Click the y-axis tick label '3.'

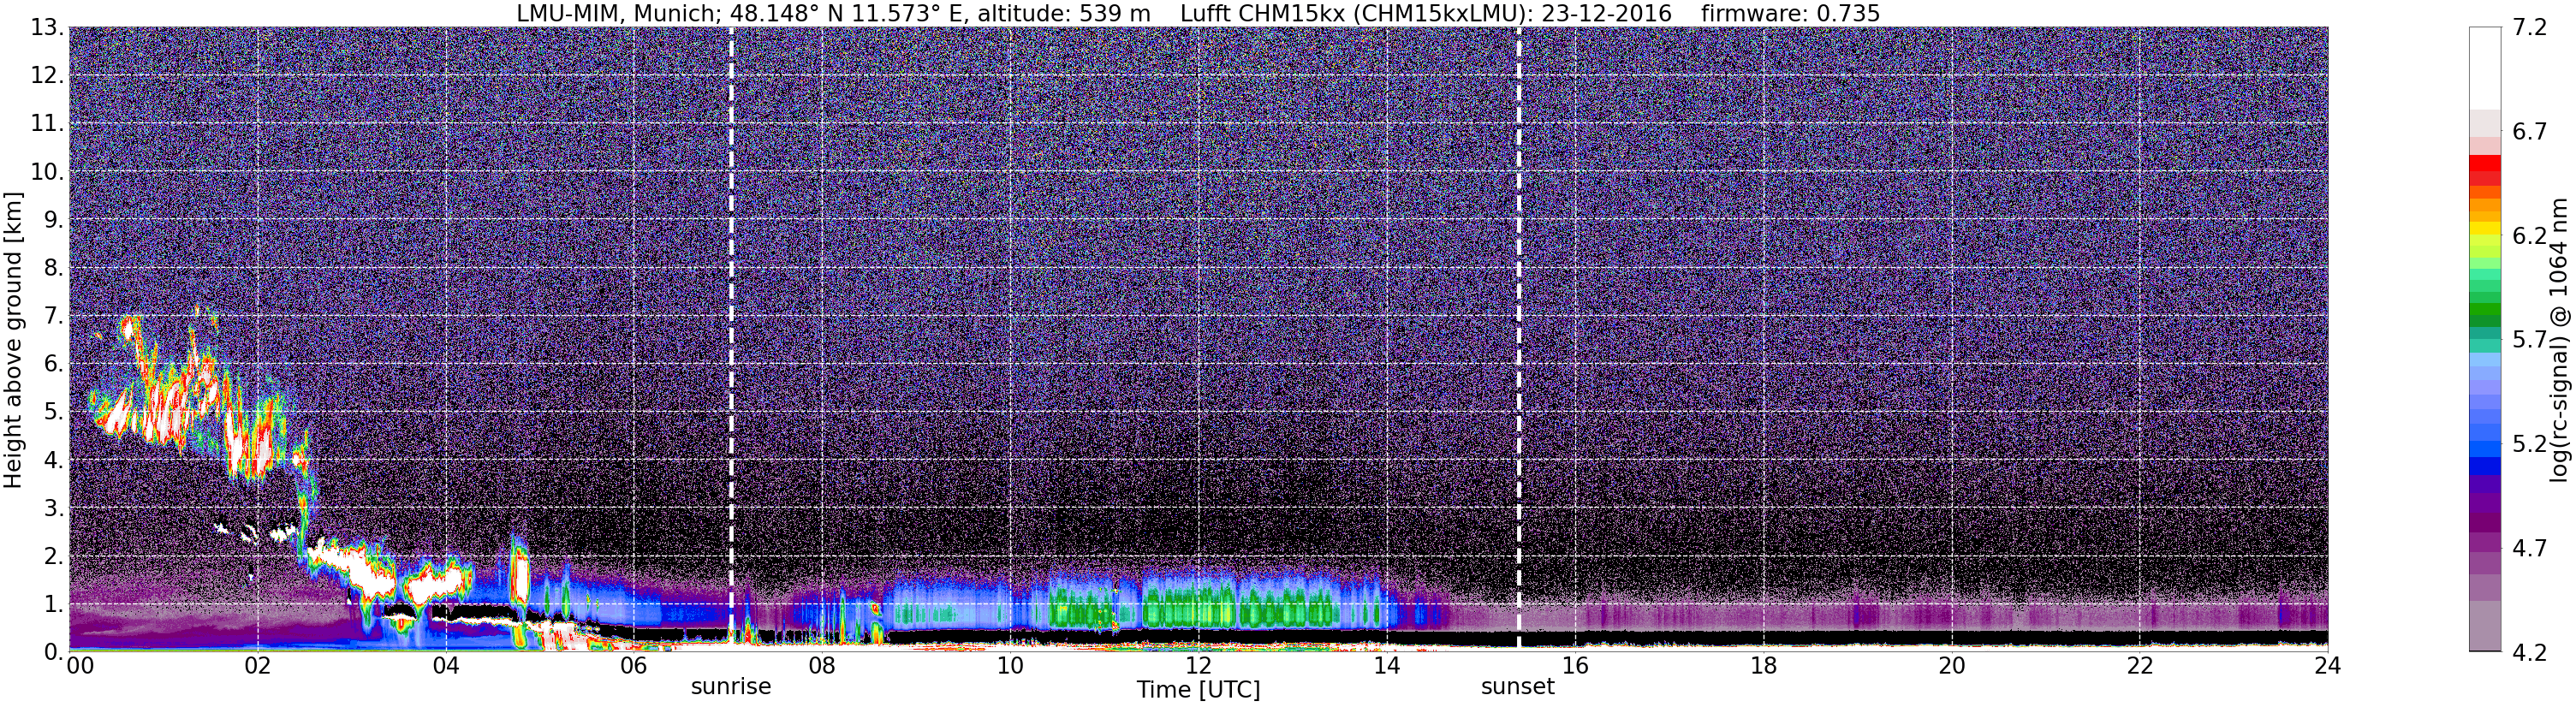[54, 508]
